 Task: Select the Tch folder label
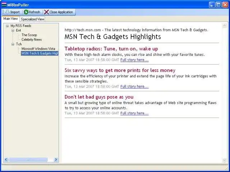click(19, 44)
